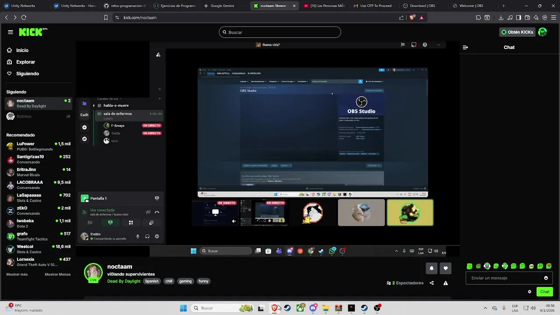The height and width of the screenshot is (315, 560).
Task: Open zEKO recommended channel
Action: 38,210
